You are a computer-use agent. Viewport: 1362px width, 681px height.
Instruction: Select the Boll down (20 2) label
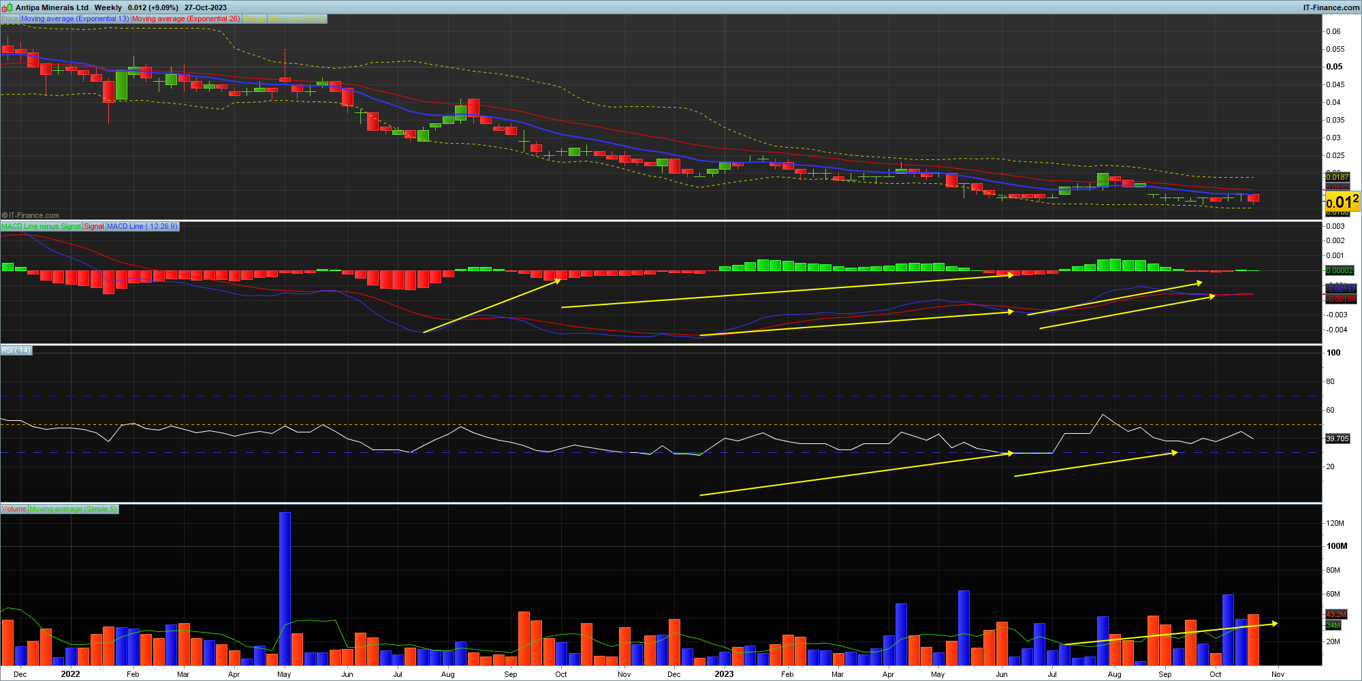point(297,18)
